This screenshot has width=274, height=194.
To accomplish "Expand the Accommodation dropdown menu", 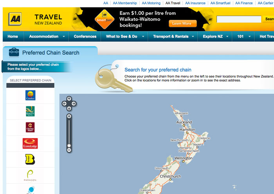I will point(47,36).
